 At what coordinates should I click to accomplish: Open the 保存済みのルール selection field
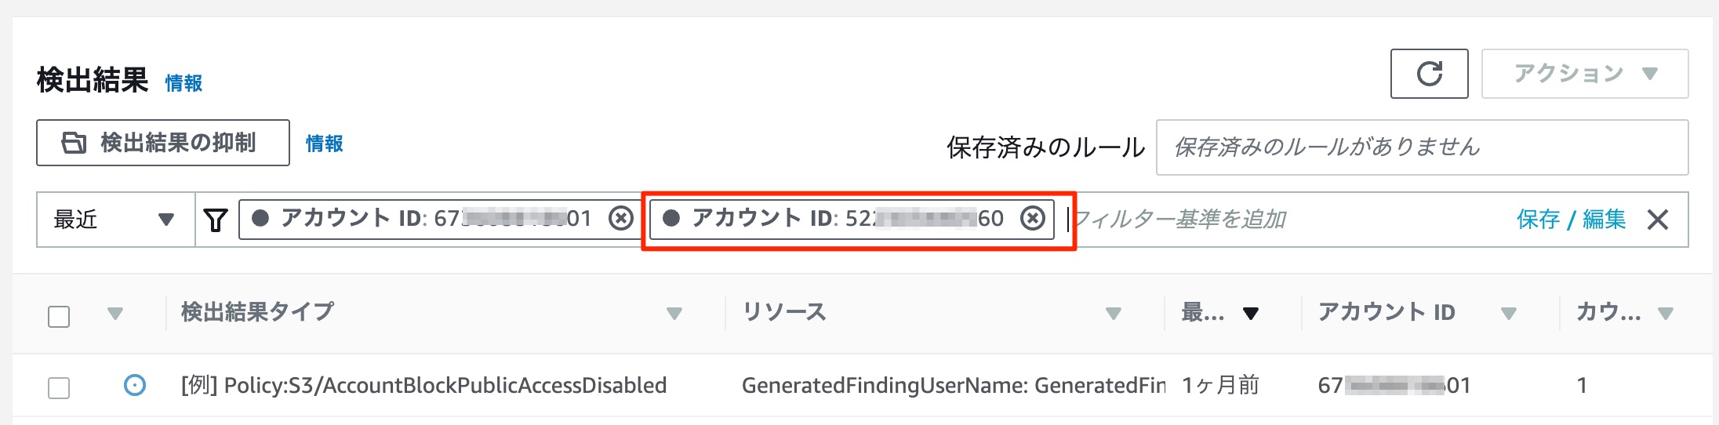click(x=1422, y=147)
